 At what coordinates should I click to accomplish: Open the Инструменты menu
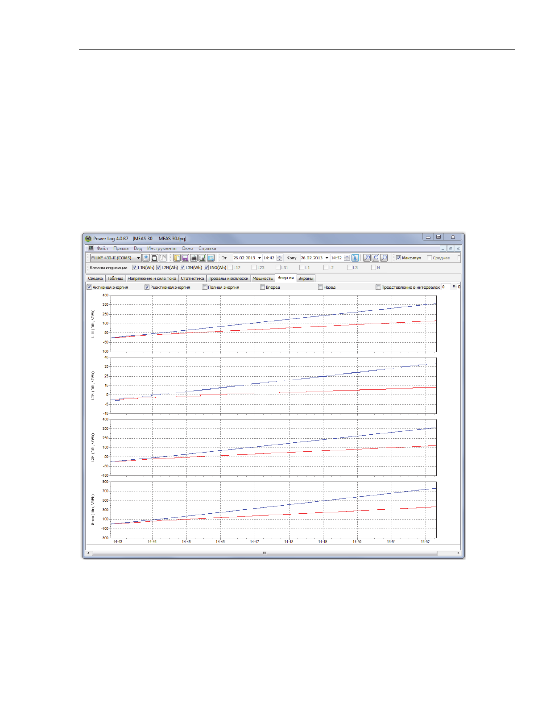(161, 249)
